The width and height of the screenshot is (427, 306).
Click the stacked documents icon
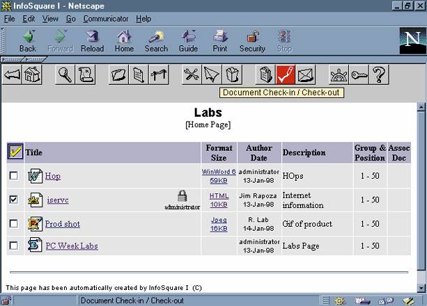(265, 74)
